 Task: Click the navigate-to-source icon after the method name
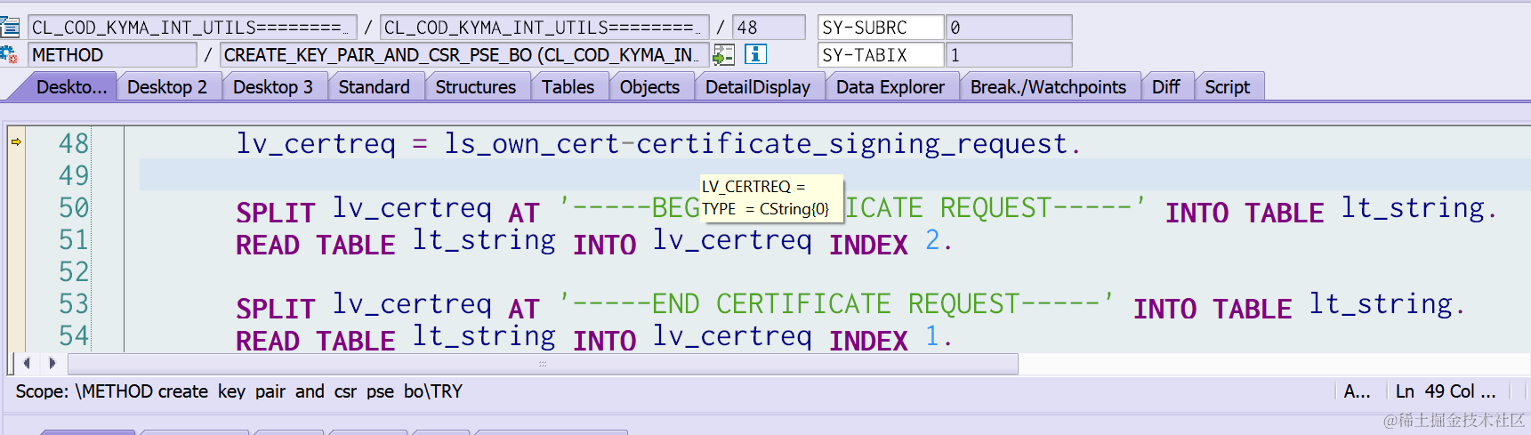tap(724, 55)
